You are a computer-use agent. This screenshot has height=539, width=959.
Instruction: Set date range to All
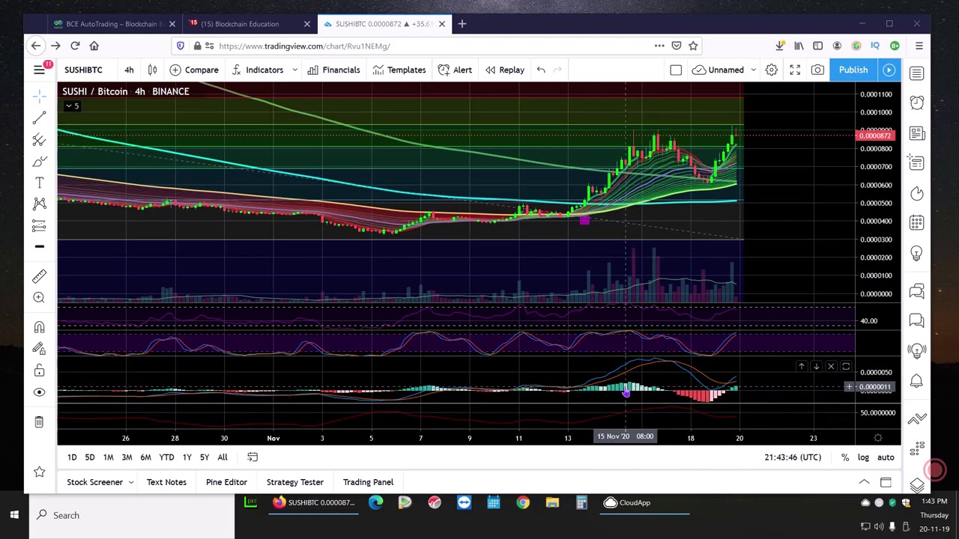pos(223,457)
